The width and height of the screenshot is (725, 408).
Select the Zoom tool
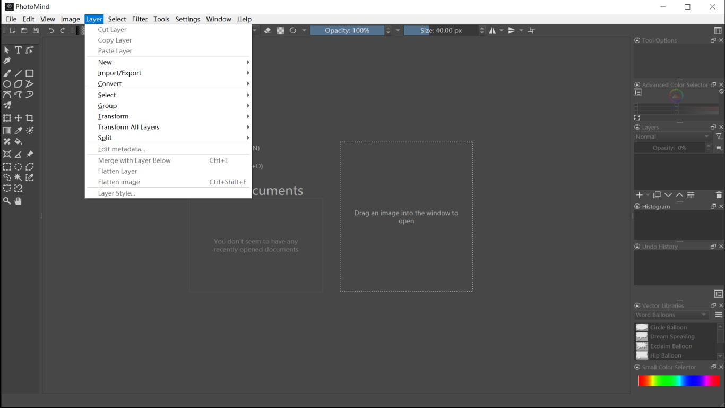7,201
